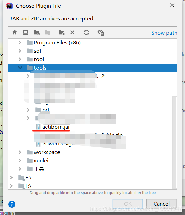The width and height of the screenshot is (185, 215).
Task: Go to the Home directory icon
Action: tap(15, 33)
